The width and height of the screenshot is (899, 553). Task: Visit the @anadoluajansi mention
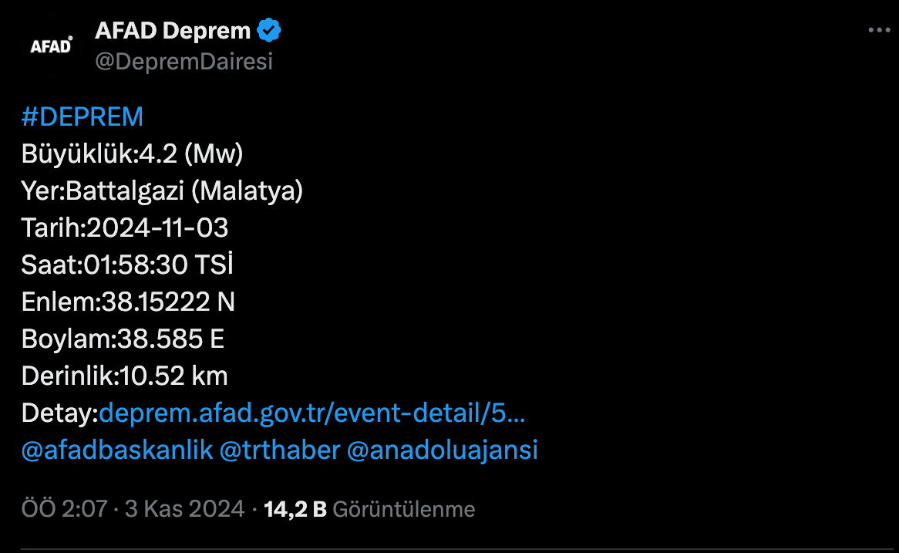click(442, 450)
